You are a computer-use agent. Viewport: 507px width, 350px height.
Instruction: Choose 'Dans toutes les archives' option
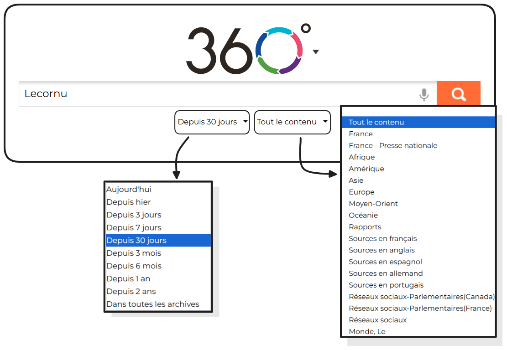point(158,304)
